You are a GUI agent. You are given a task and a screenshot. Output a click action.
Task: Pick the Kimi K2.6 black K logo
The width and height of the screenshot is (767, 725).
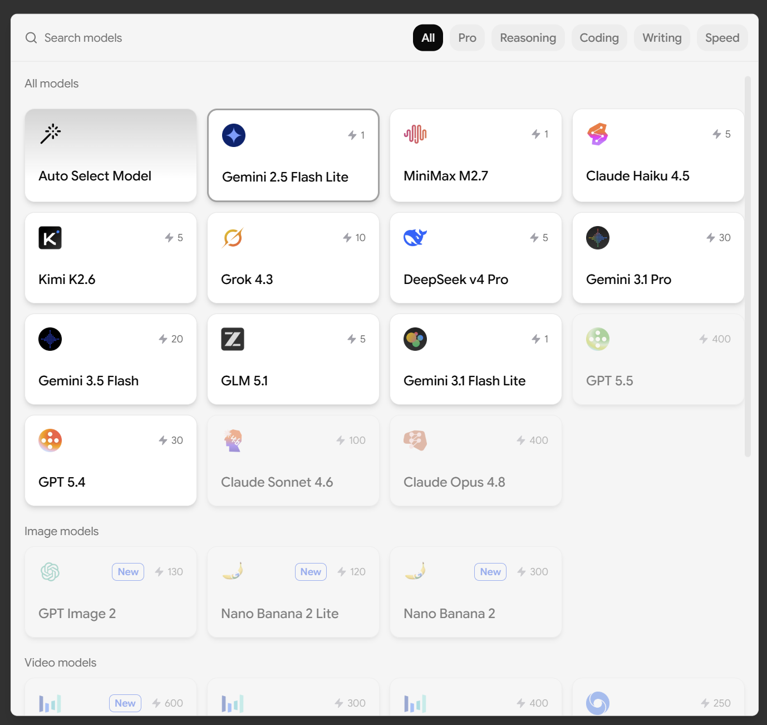click(50, 238)
